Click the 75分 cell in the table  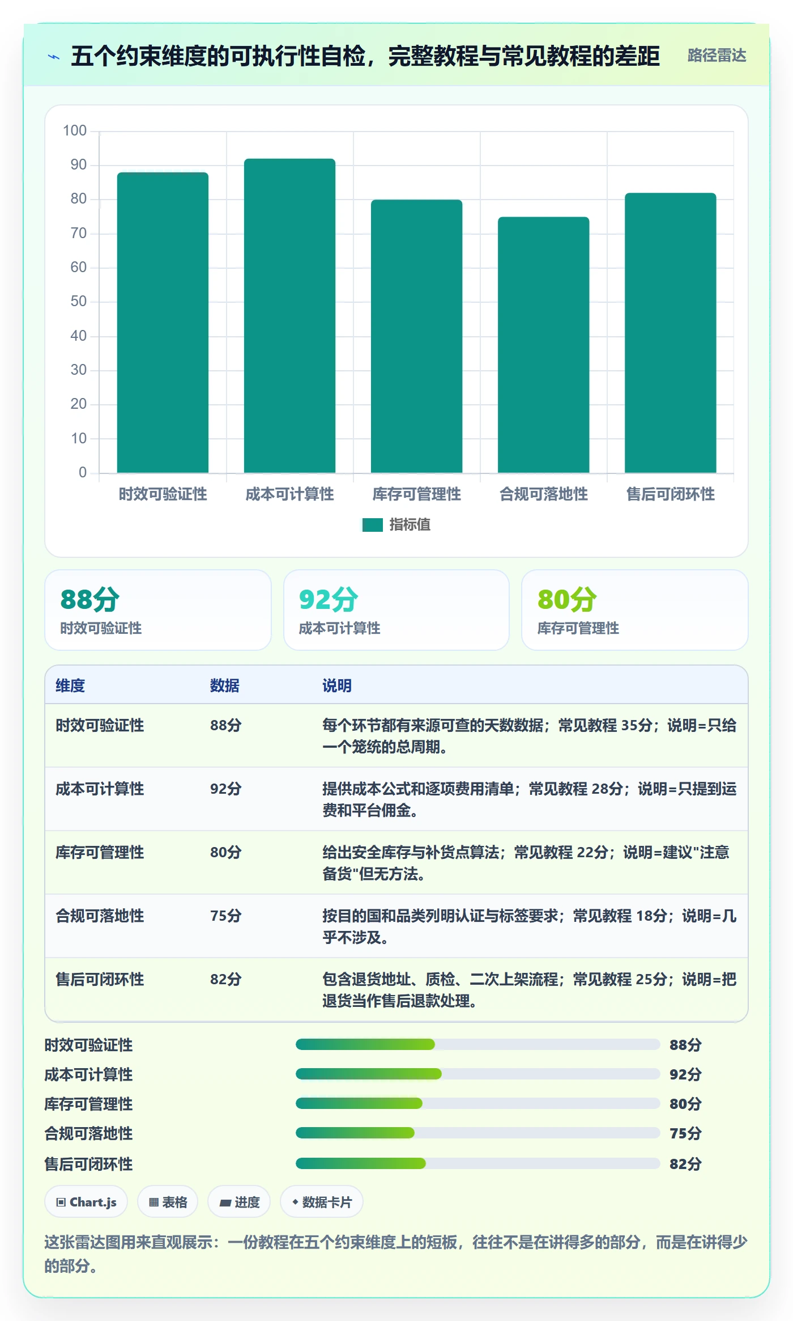pyautogui.click(x=226, y=916)
